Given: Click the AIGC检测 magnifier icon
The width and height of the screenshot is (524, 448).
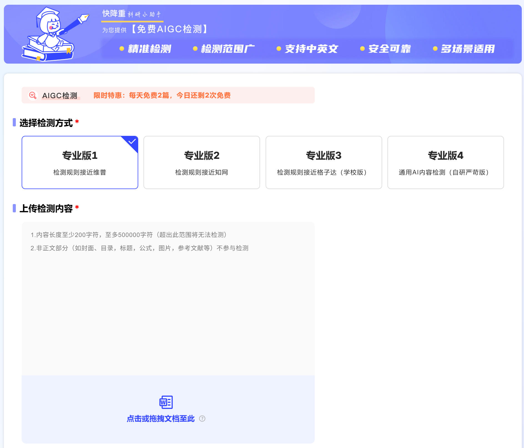Looking at the screenshot, I should click(x=33, y=95).
